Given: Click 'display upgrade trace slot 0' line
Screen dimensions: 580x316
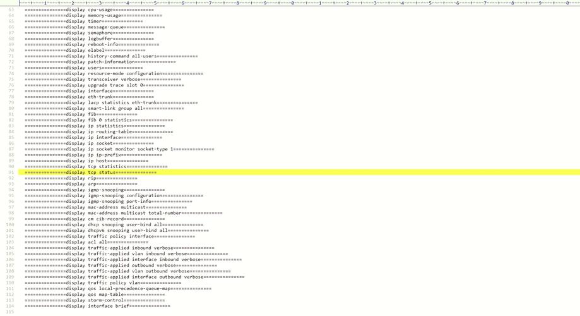Looking at the screenshot, I should point(104,85).
